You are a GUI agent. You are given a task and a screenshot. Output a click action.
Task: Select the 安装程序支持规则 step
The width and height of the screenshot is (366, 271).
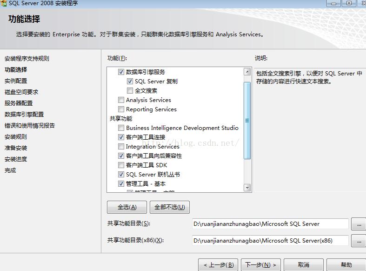coord(27,59)
